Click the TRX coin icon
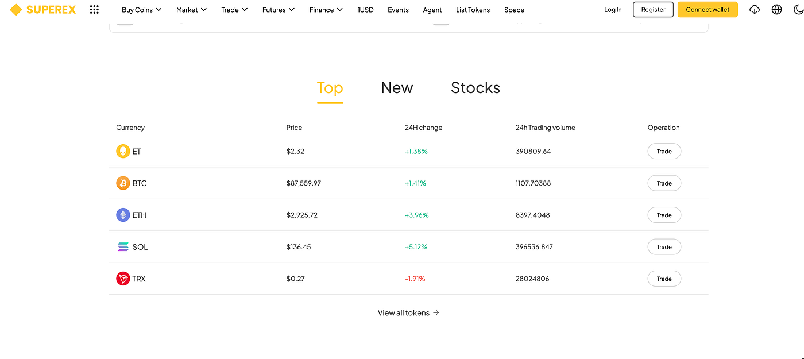804x359 pixels. pyautogui.click(x=123, y=279)
